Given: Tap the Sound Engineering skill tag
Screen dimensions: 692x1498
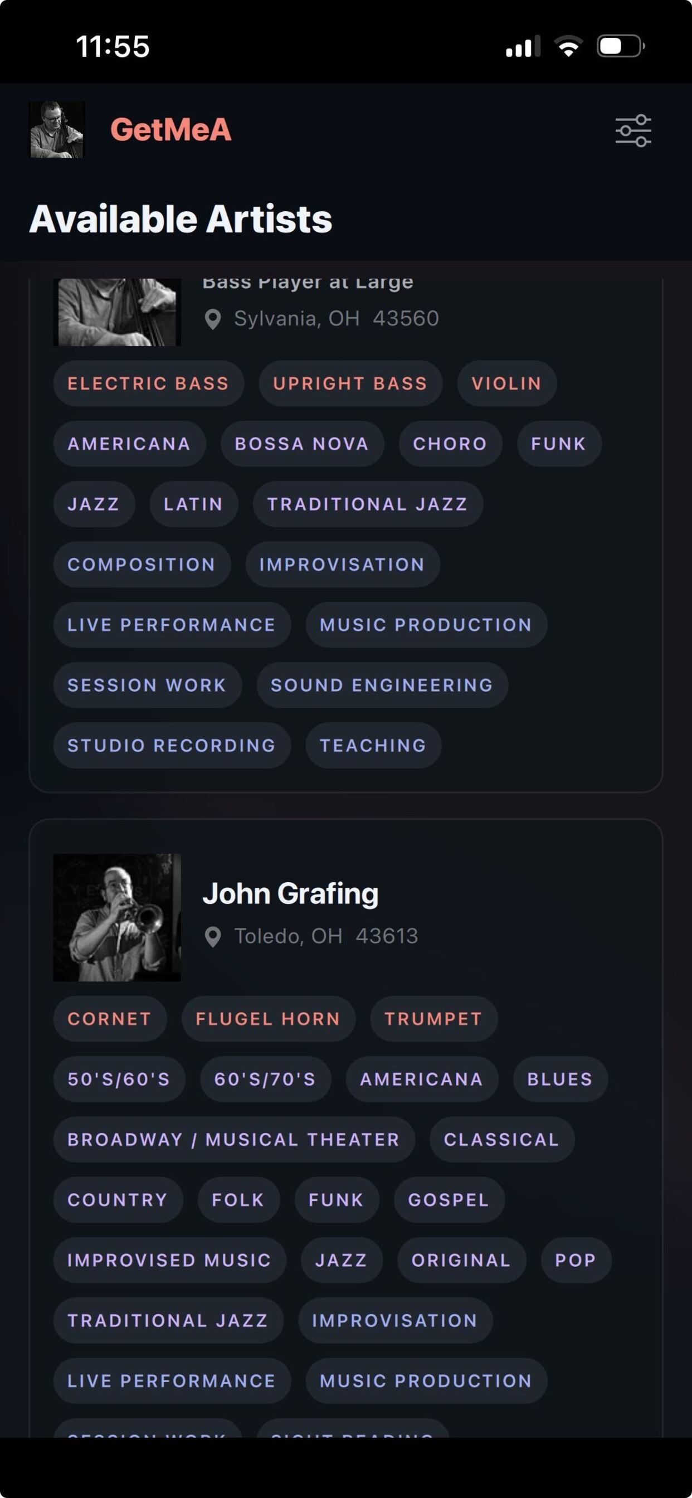Looking at the screenshot, I should 382,685.
